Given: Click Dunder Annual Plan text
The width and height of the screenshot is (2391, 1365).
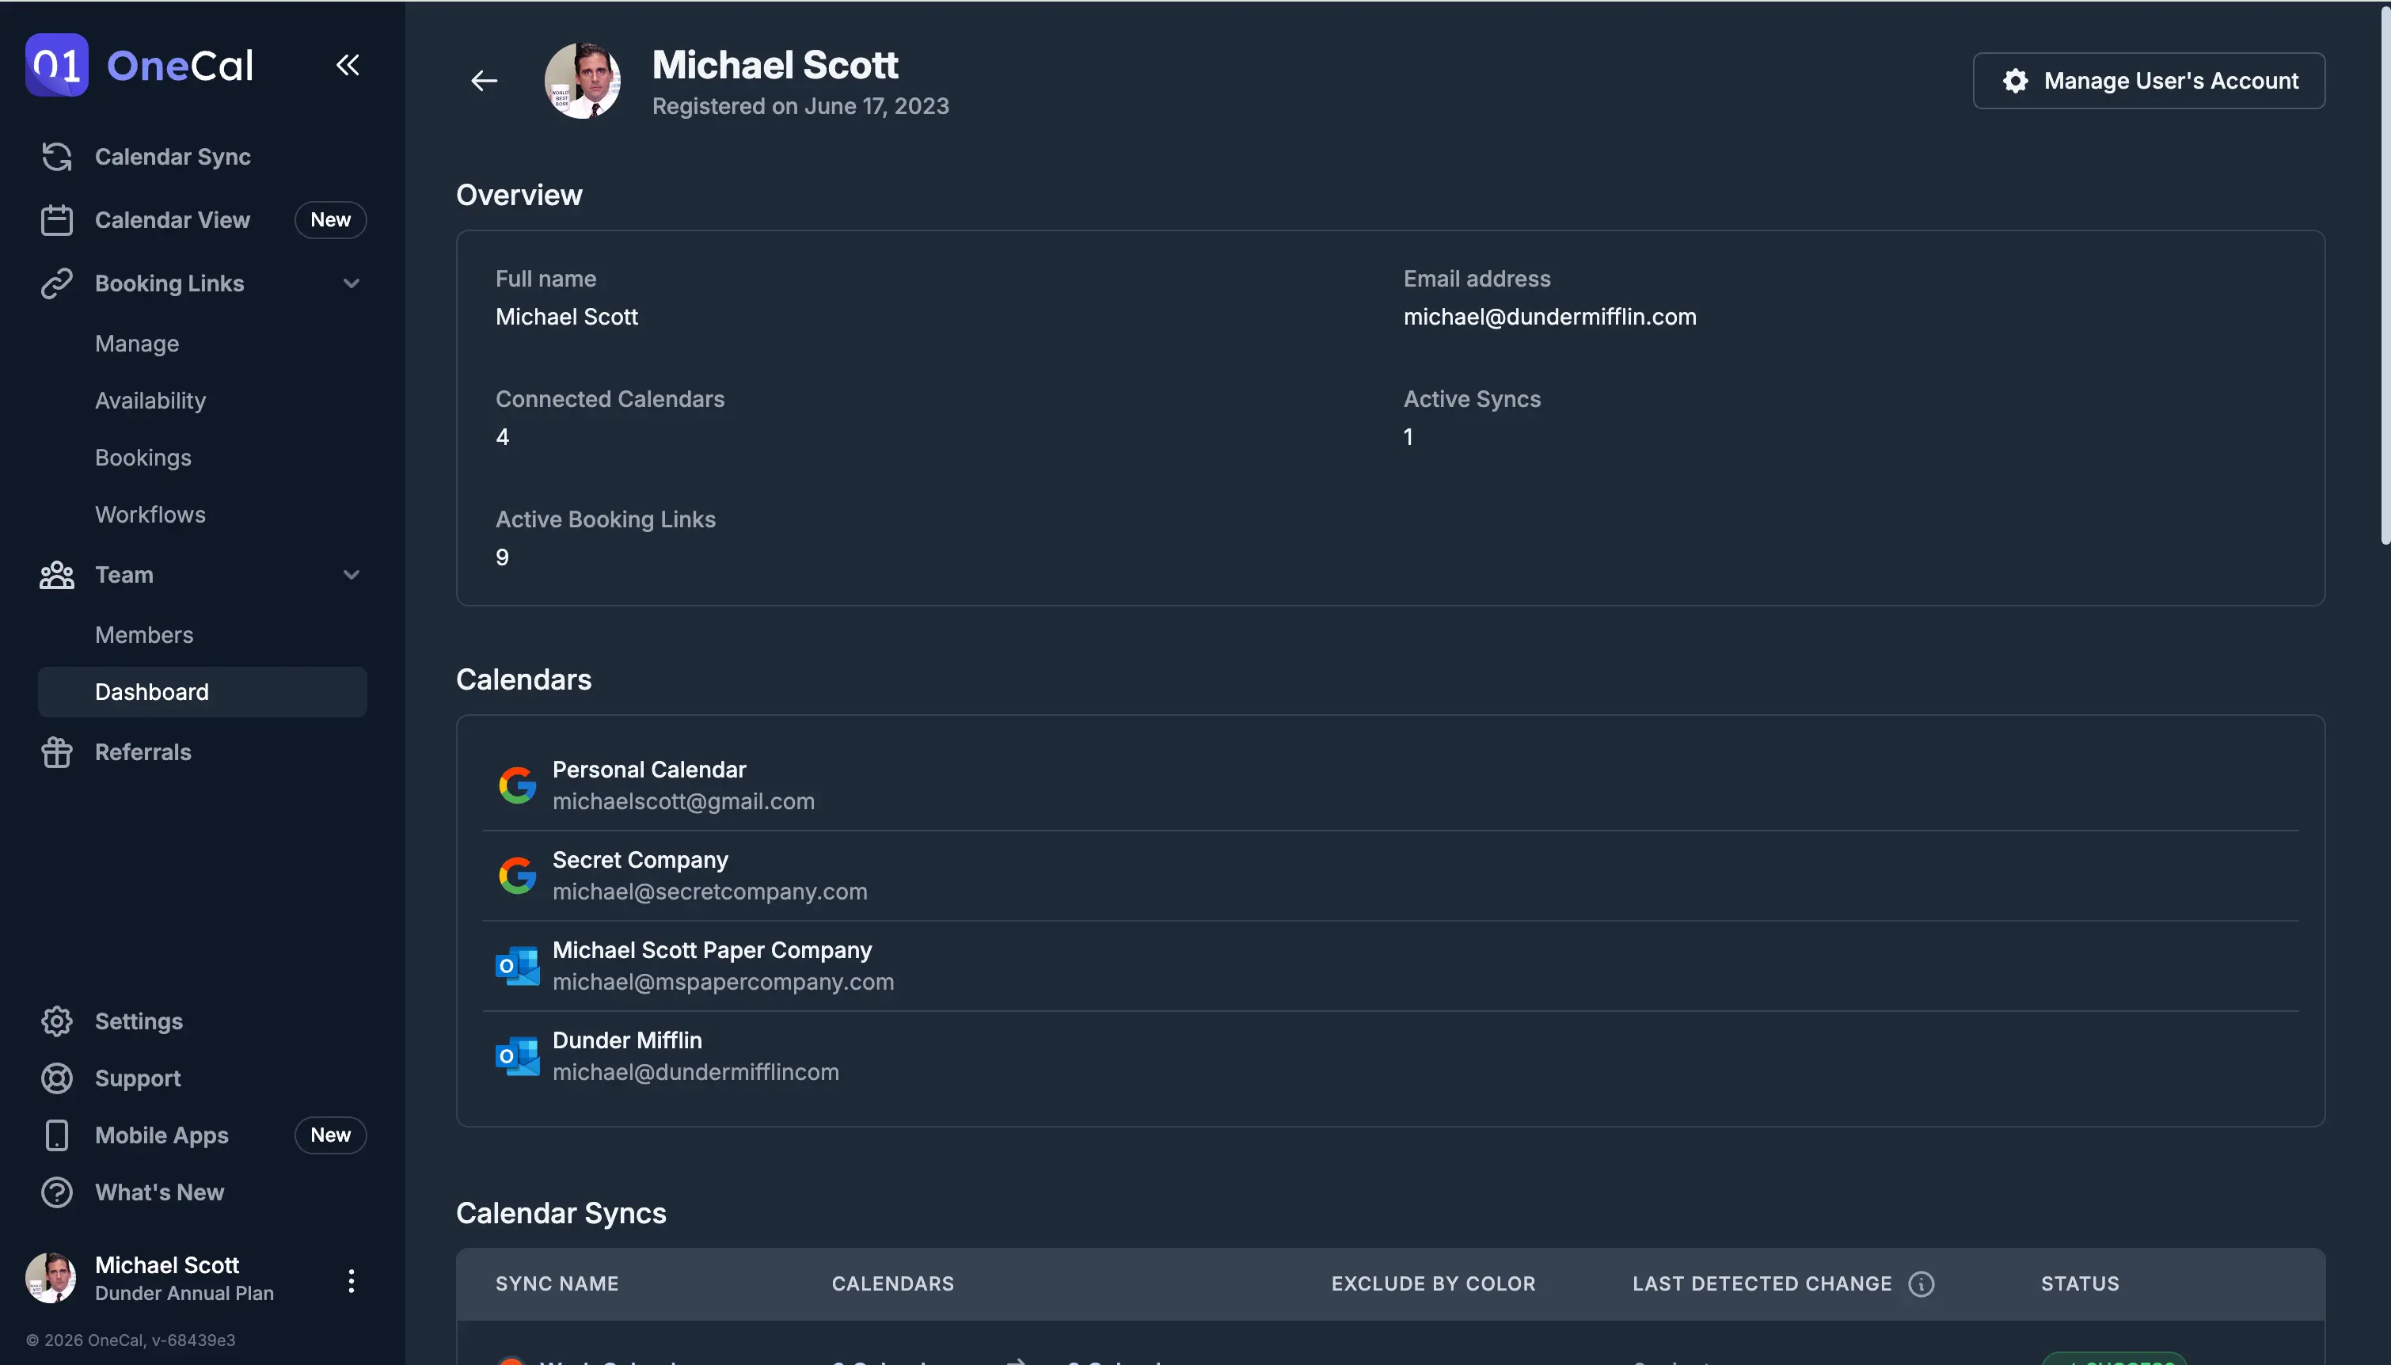Looking at the screenshot, I should coord(184,1294).
